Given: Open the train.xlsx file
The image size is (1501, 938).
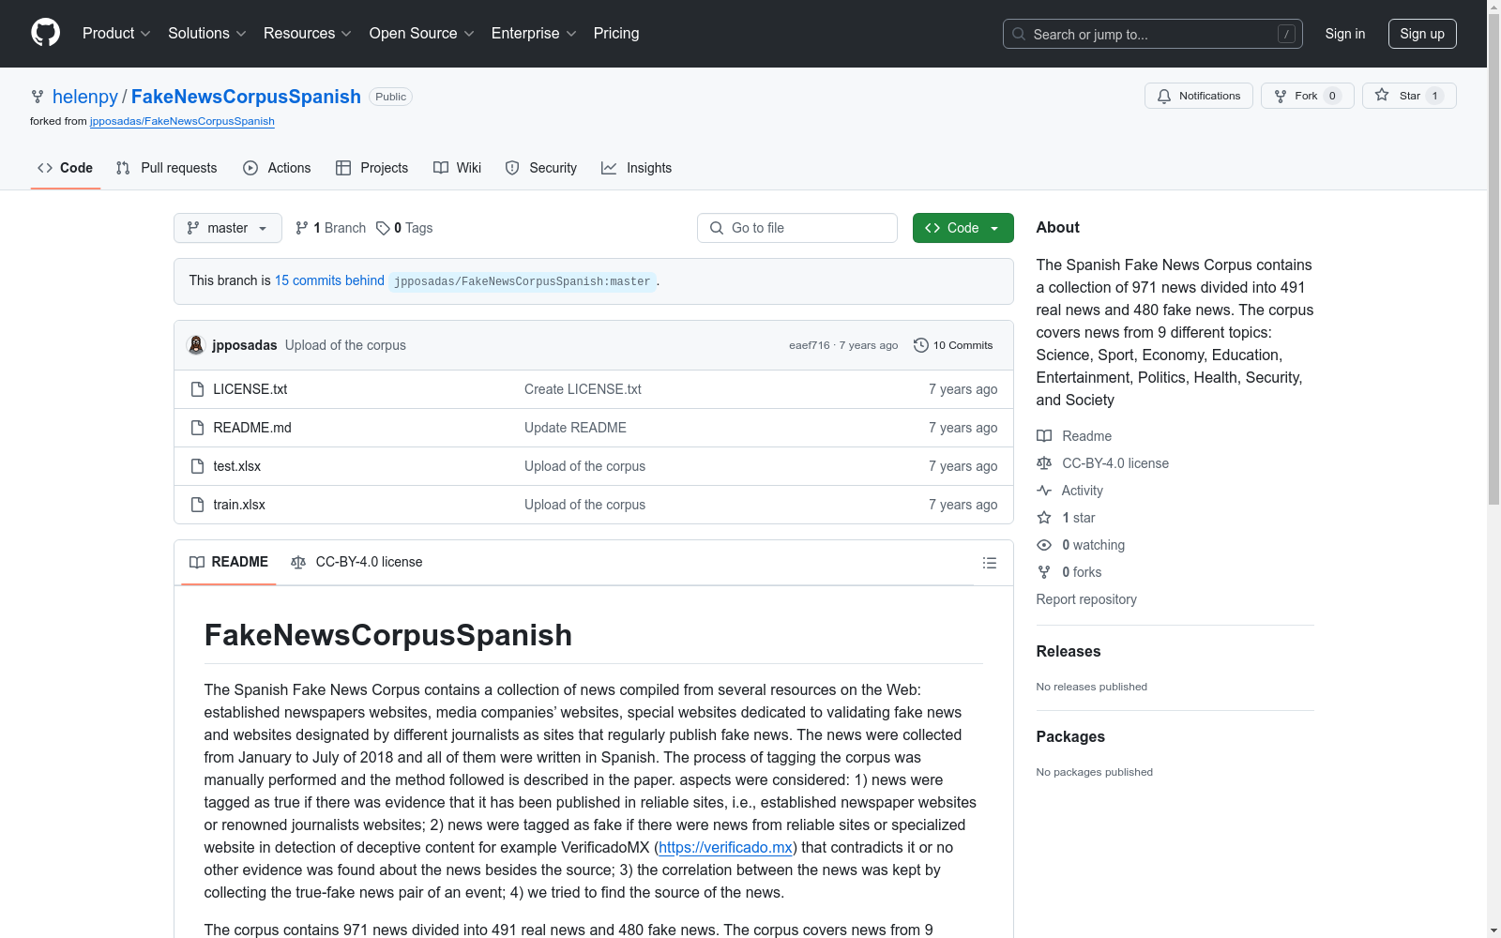Looking at the screenshot, I should tap(239, 505).
